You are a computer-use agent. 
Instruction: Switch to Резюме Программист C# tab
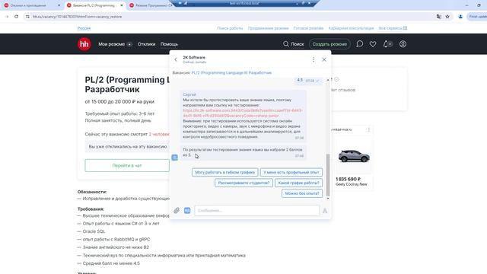coord(151,5)
